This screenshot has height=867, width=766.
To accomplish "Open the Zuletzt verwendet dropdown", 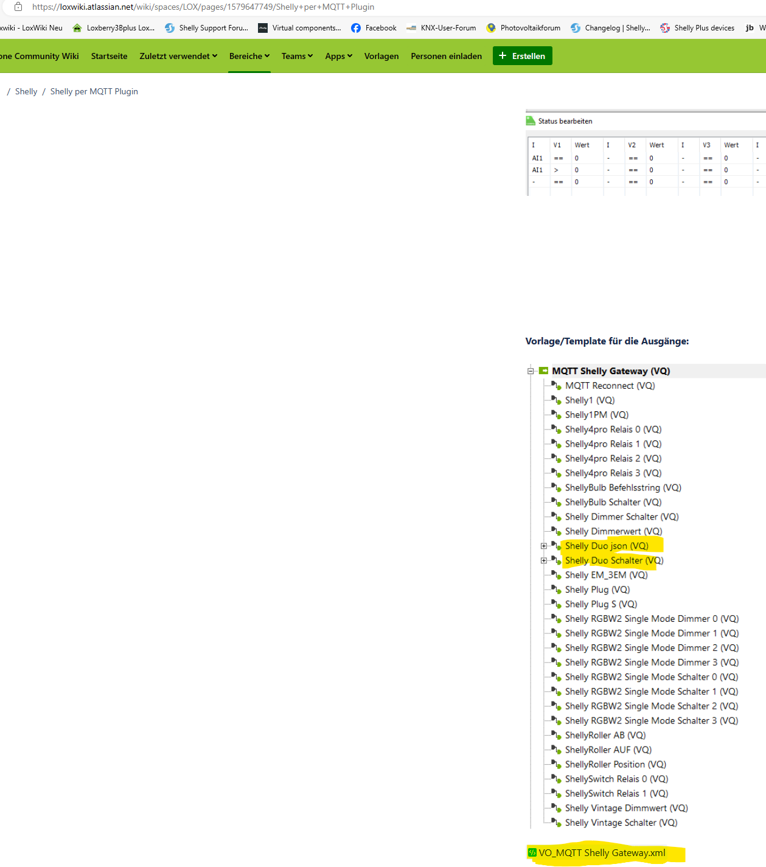I will click(x=178, y=56).
